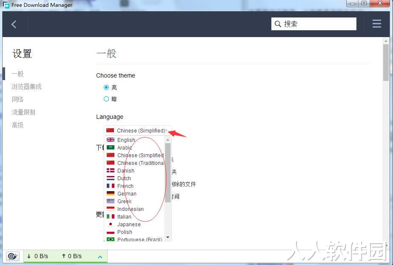This screenshot has height=265, width=393.
Task: Click the Japanese flag icon
Action: [x=111, y=224]
